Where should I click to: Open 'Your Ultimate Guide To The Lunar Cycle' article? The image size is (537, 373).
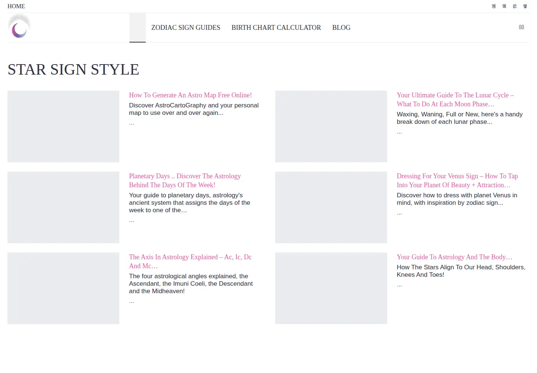pos(455,100)
